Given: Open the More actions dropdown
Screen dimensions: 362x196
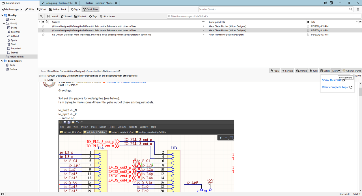Looking at the screenshot, I should coord(336,71).
